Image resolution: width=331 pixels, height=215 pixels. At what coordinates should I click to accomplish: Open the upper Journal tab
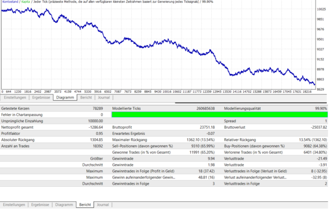(x=104, y=97)
